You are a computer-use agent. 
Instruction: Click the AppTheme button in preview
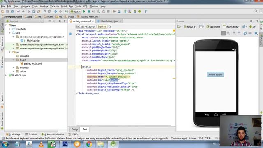coord(213,27)
